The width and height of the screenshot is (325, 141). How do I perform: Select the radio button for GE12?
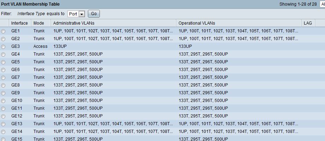coord(3,116)
